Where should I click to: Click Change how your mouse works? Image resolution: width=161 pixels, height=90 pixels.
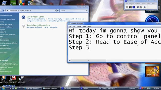coord(36,21)
